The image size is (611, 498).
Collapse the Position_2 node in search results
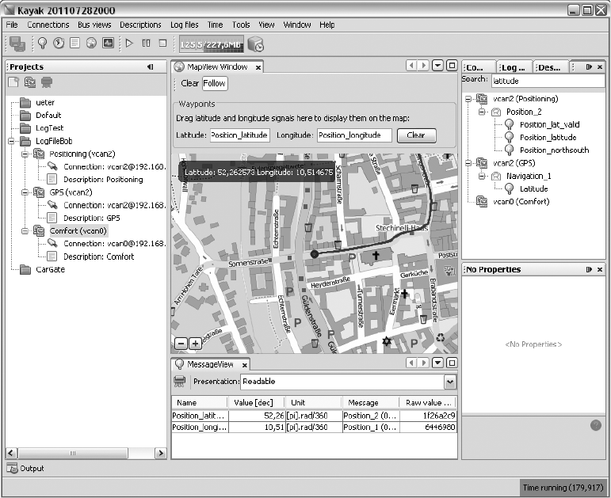[x=482, y=112]
